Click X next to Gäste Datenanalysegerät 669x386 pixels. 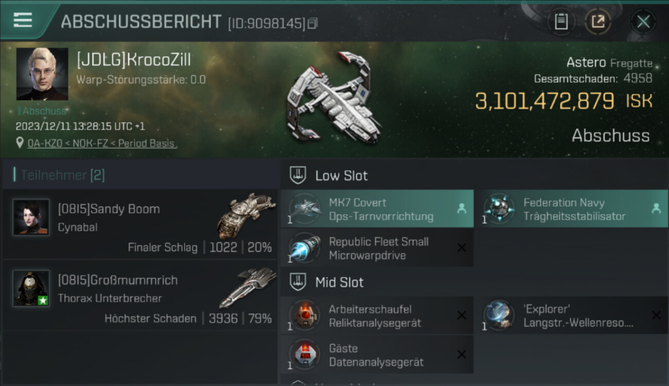coord(462,355)
